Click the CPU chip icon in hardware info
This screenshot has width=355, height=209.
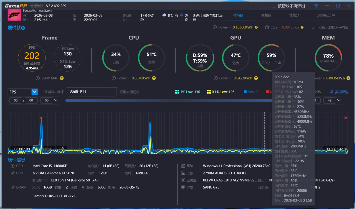coord(12,166)
